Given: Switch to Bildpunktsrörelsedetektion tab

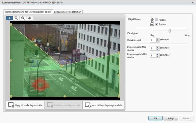Looking at the screenshot, I should pyautogui.click(x=67, y=12).
